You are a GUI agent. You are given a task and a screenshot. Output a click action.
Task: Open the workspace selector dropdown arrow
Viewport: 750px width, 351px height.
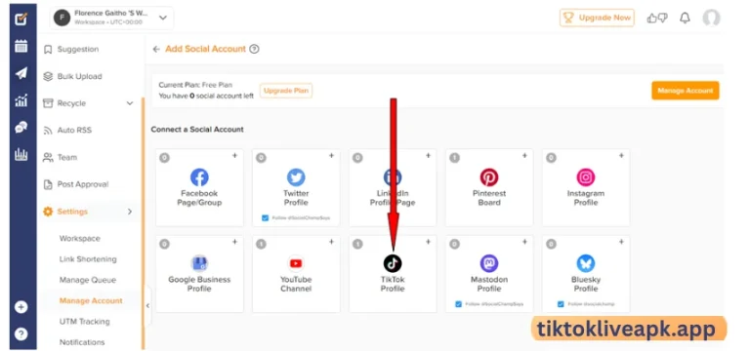163,19
